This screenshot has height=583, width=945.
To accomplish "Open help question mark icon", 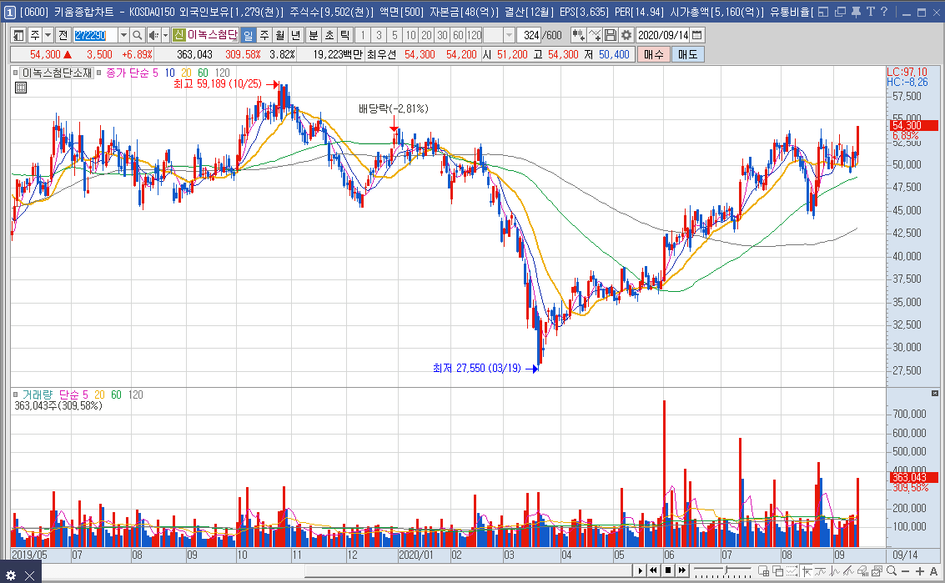I will (884, 12).
